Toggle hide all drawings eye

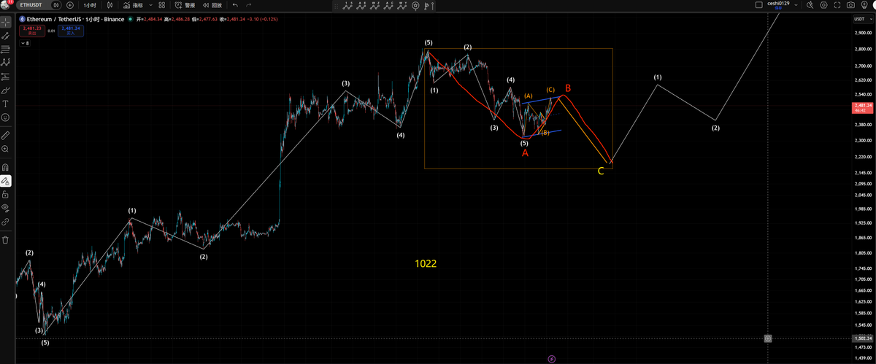click(5, 208)
